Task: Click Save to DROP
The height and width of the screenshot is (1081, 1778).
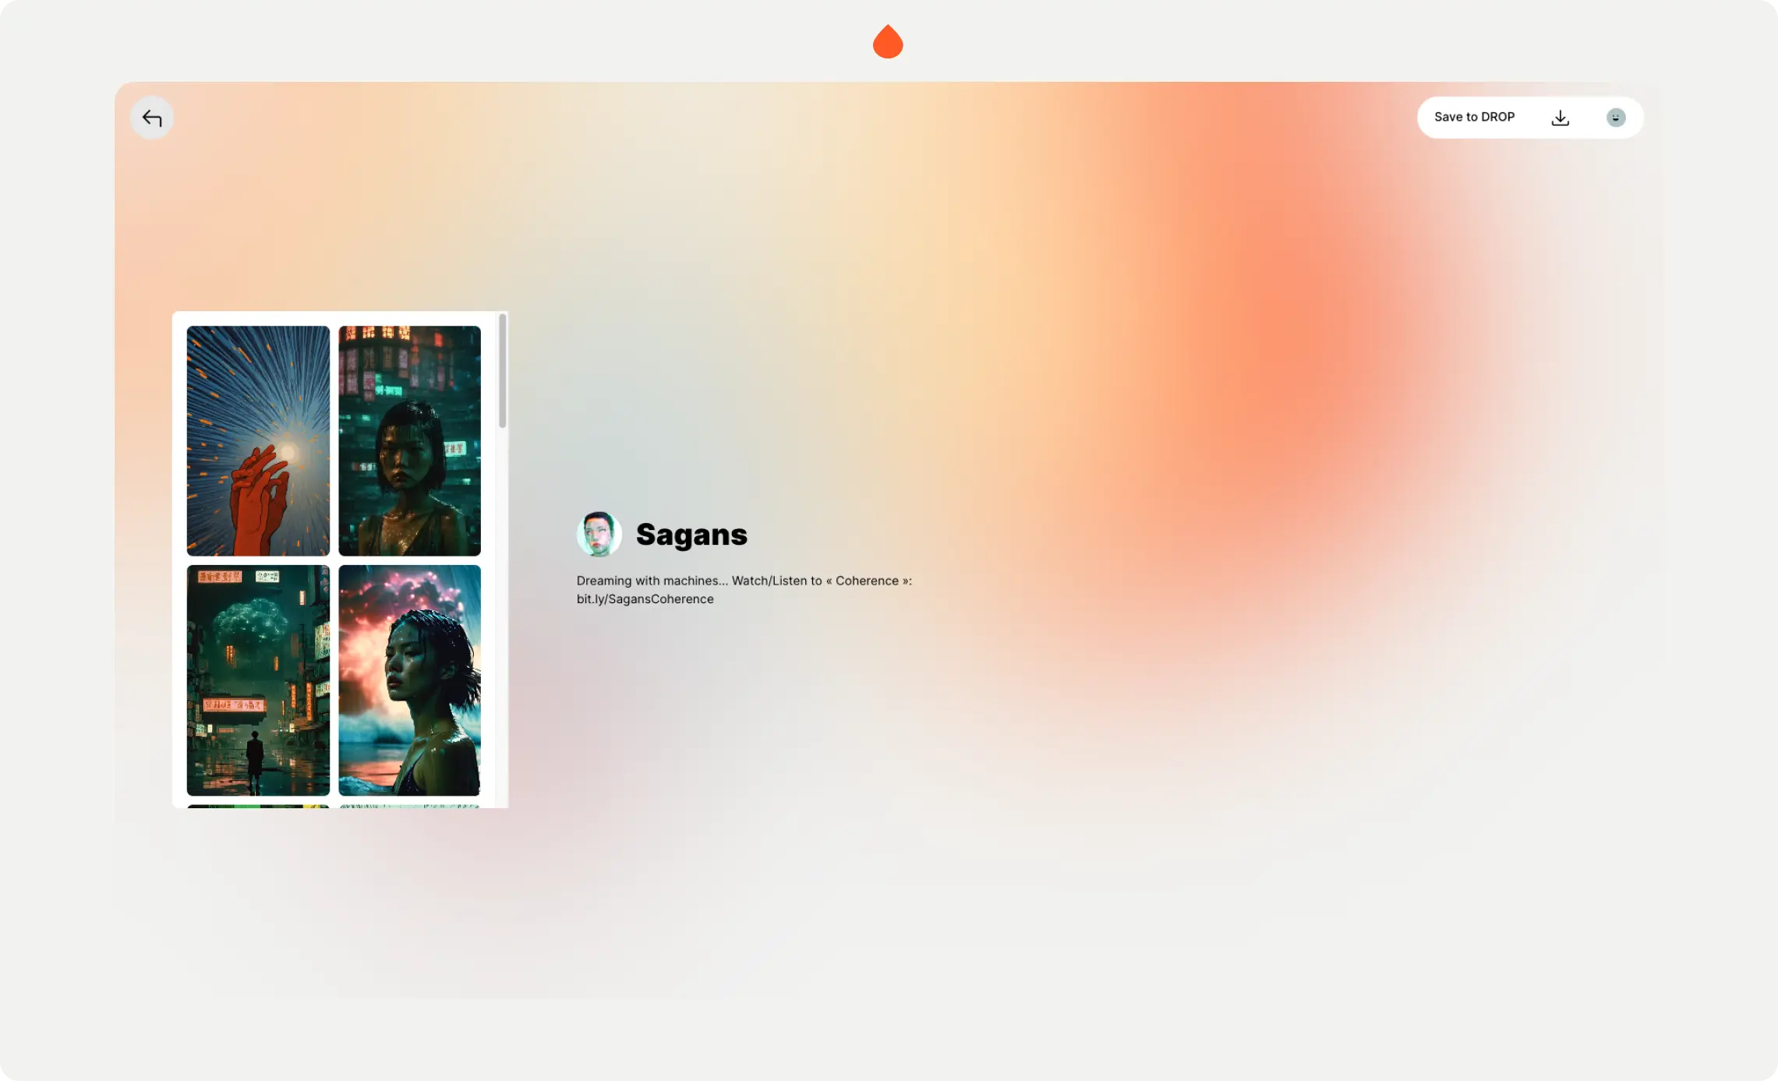Action: click(x=1474, y=117)
